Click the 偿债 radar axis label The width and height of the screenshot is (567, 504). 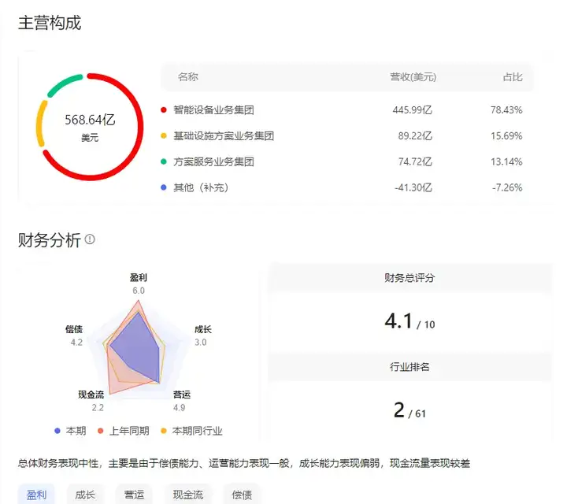tap(74, 329)
